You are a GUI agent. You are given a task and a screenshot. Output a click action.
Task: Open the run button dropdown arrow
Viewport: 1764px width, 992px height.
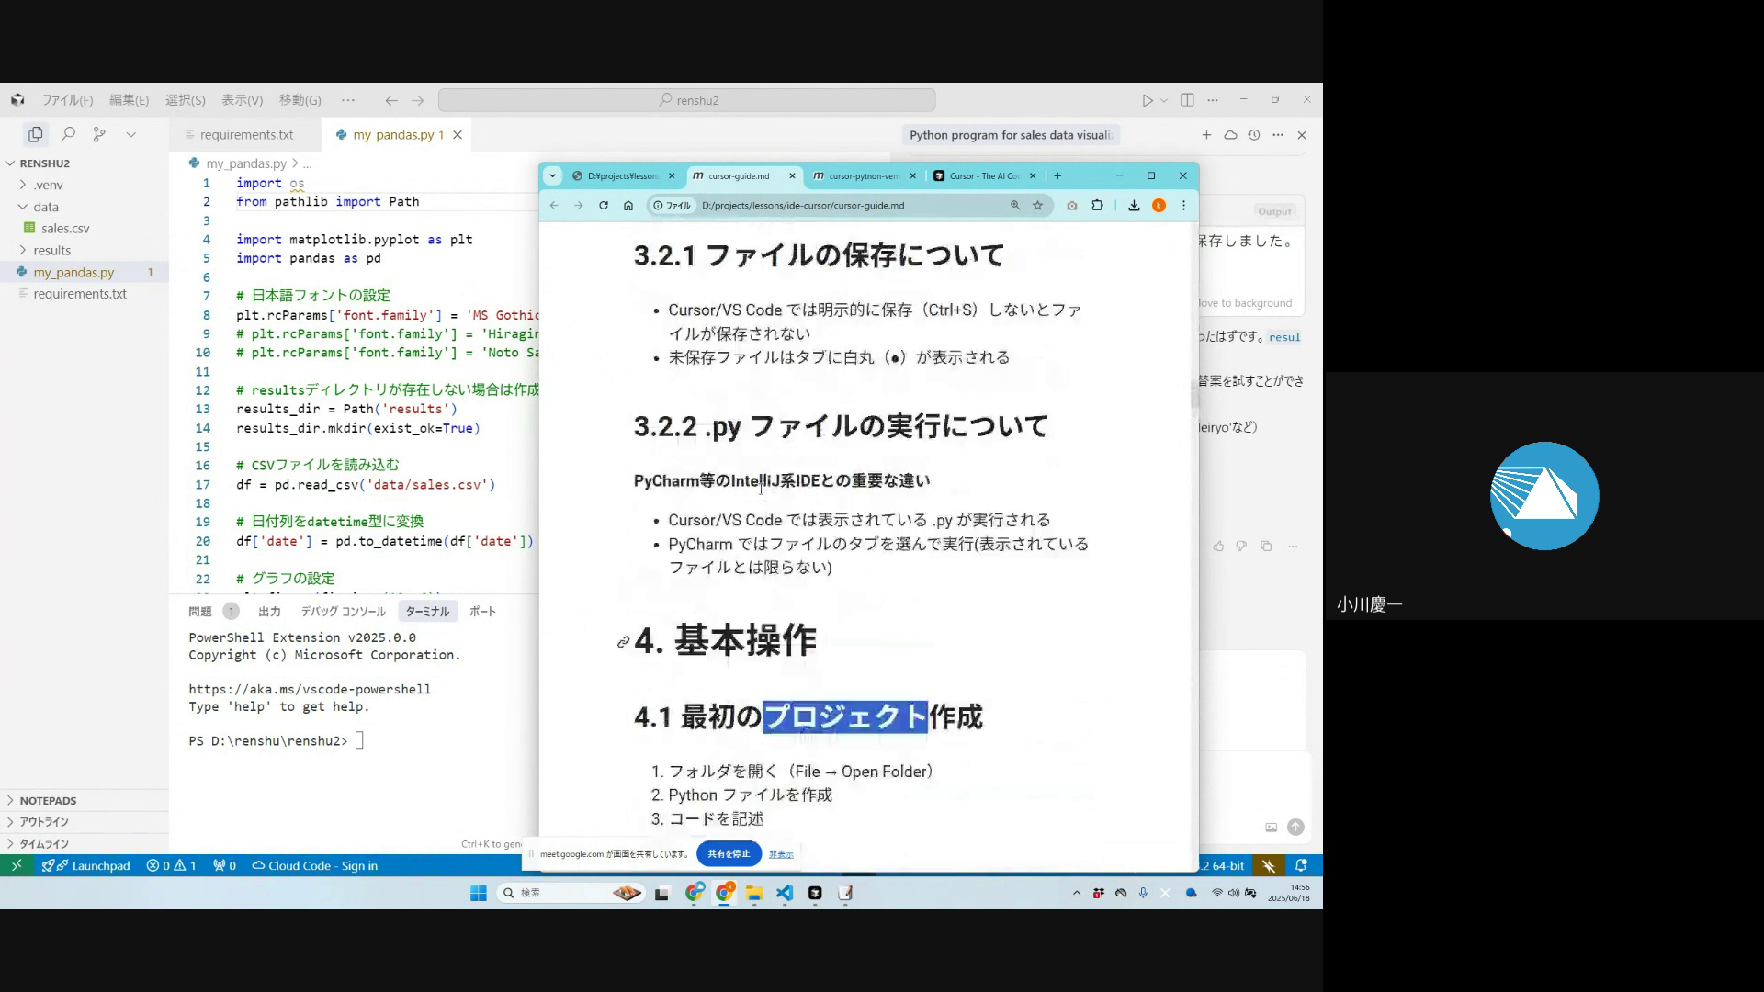click(1164, 101)
